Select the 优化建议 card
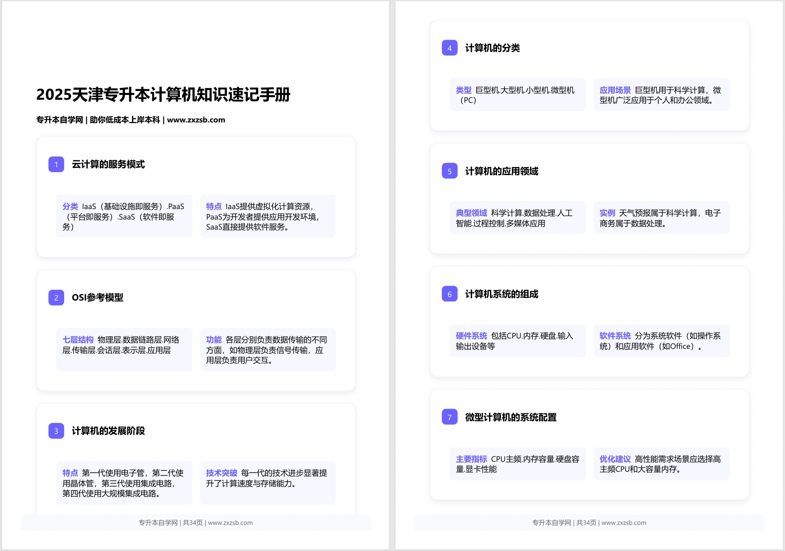 coord(661,464)
